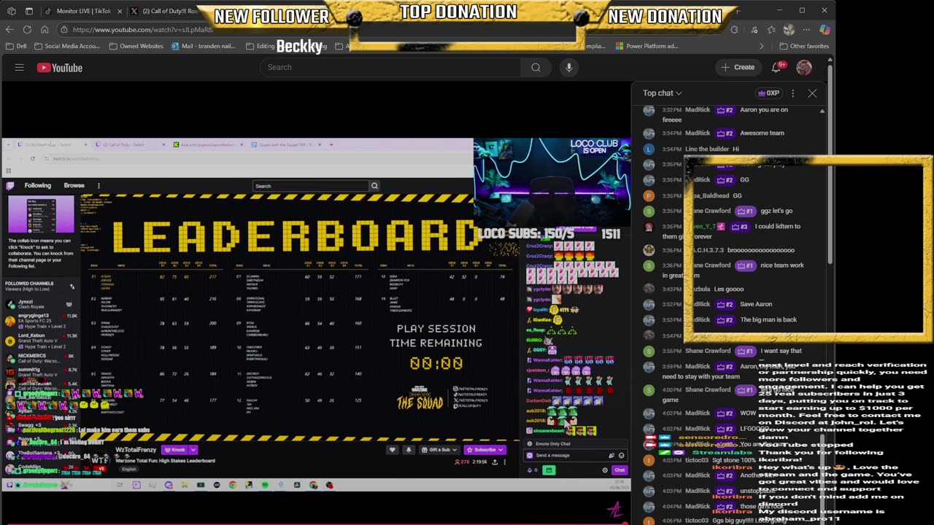Open Owned Websites bookmarks folder
Viewport: 934px width, 525px height.
click(136, 46)
